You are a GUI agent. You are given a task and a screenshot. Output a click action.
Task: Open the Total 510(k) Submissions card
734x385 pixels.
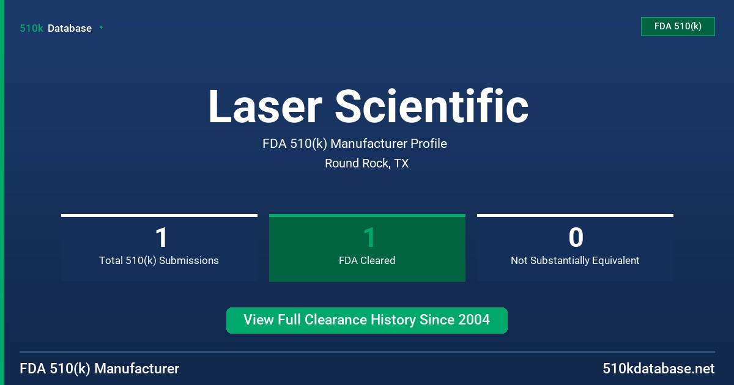(159, 248)
